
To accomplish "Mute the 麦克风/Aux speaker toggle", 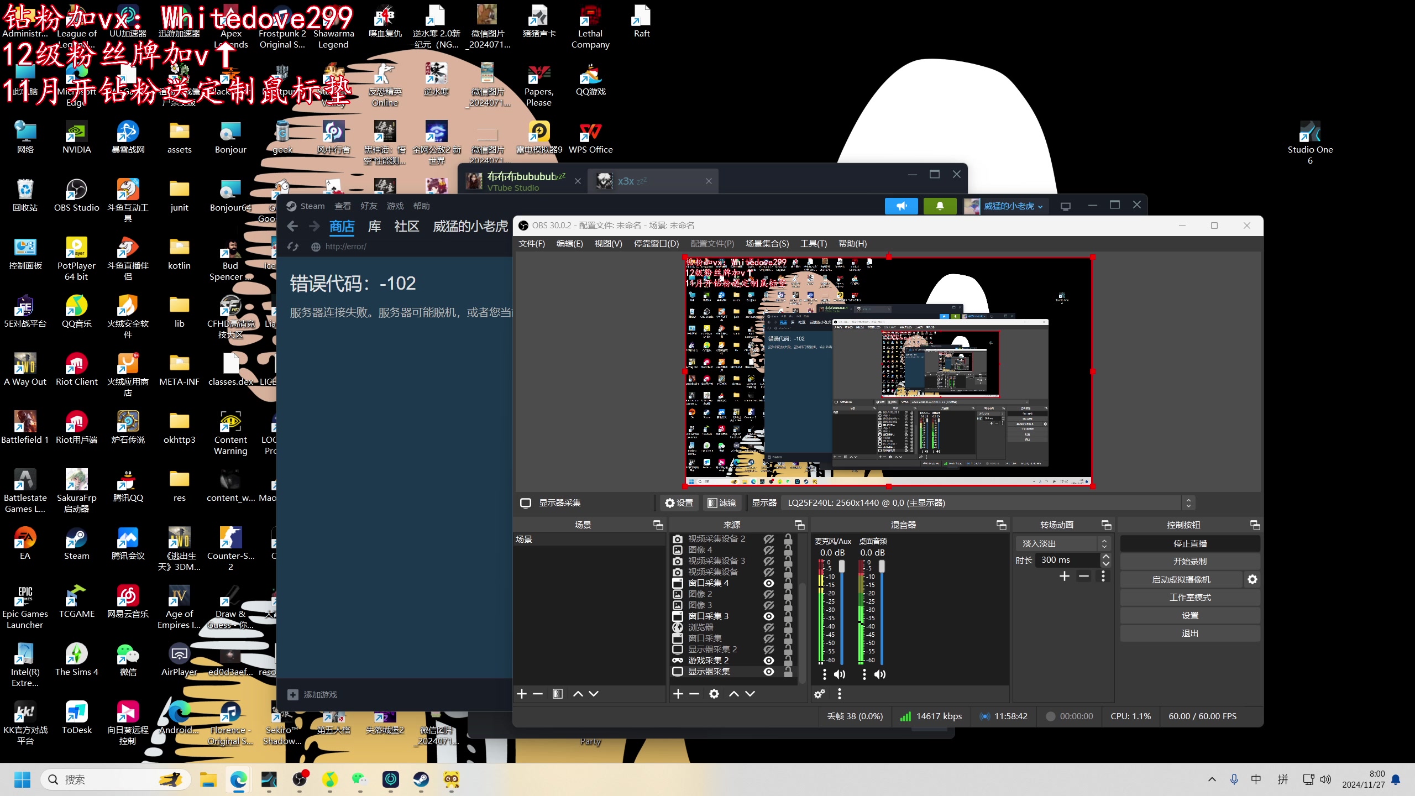I will [840, 674].
